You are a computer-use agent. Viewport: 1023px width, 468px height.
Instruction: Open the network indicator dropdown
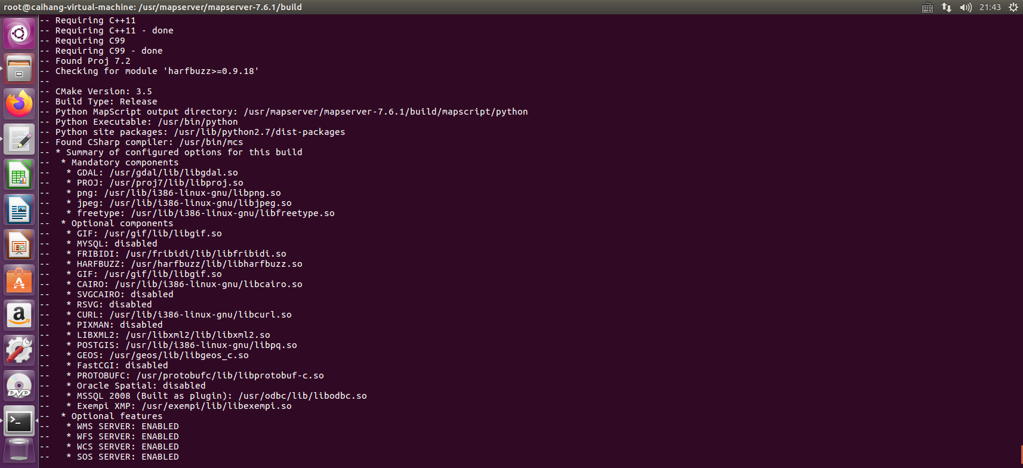[x=947, y=7]
